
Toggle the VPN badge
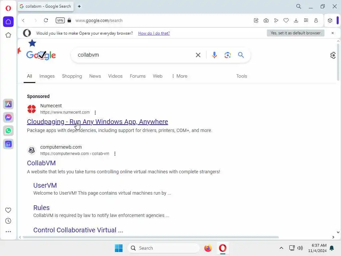coord(60,20)
